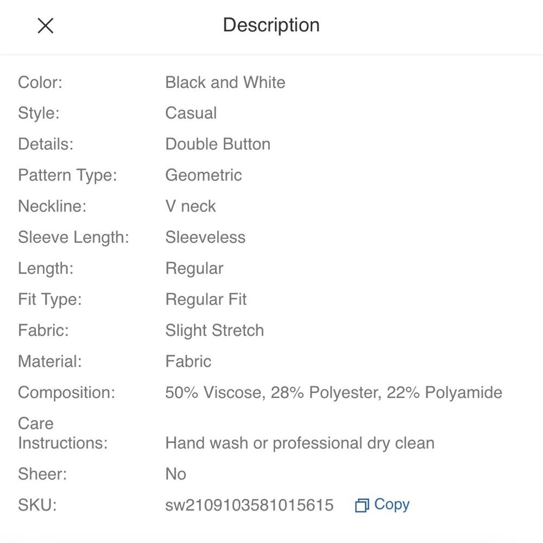Select the Slight Stretch fabric value
The height and width of the screenshot is (543, 543).
click(214, 330)
